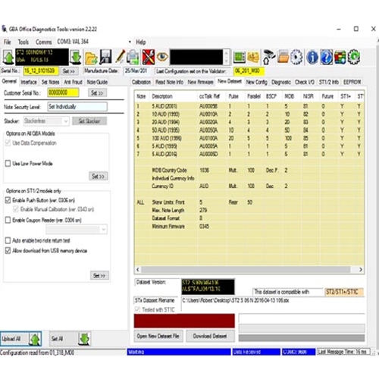The image size is (379, 379).
Task: Click the Customer Serial No input field
Action: (63, 92)
